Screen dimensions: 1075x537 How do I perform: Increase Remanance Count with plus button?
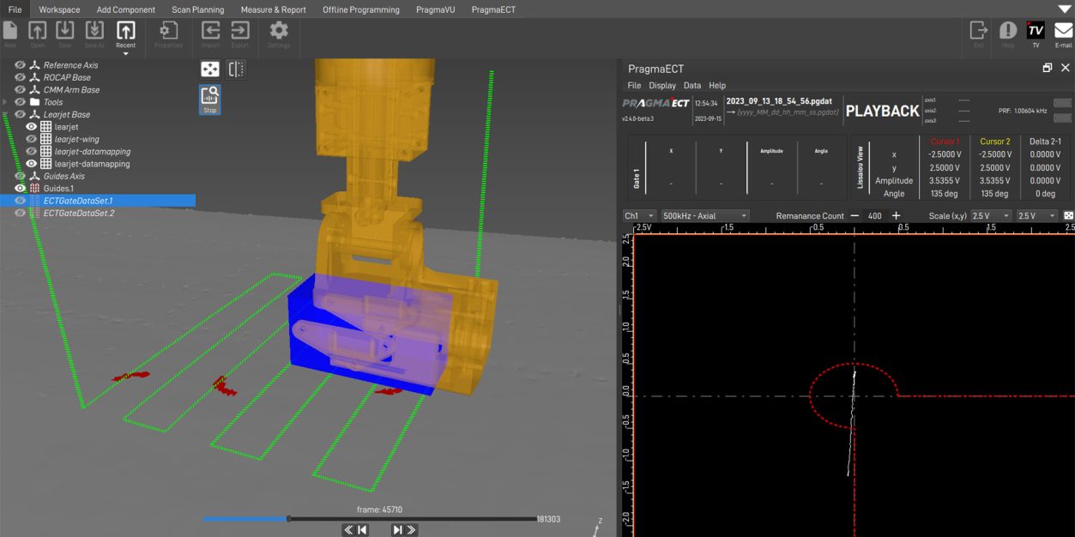pyautogui.click(x=897, y=216)
